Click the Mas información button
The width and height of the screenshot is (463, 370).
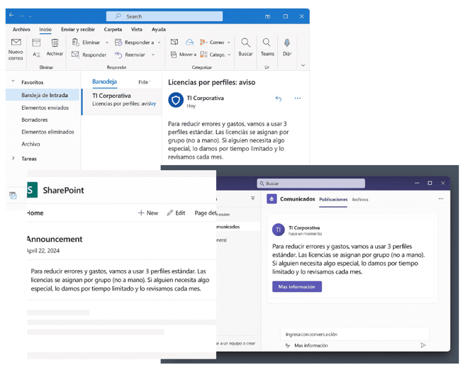click(x=296, y=286)
